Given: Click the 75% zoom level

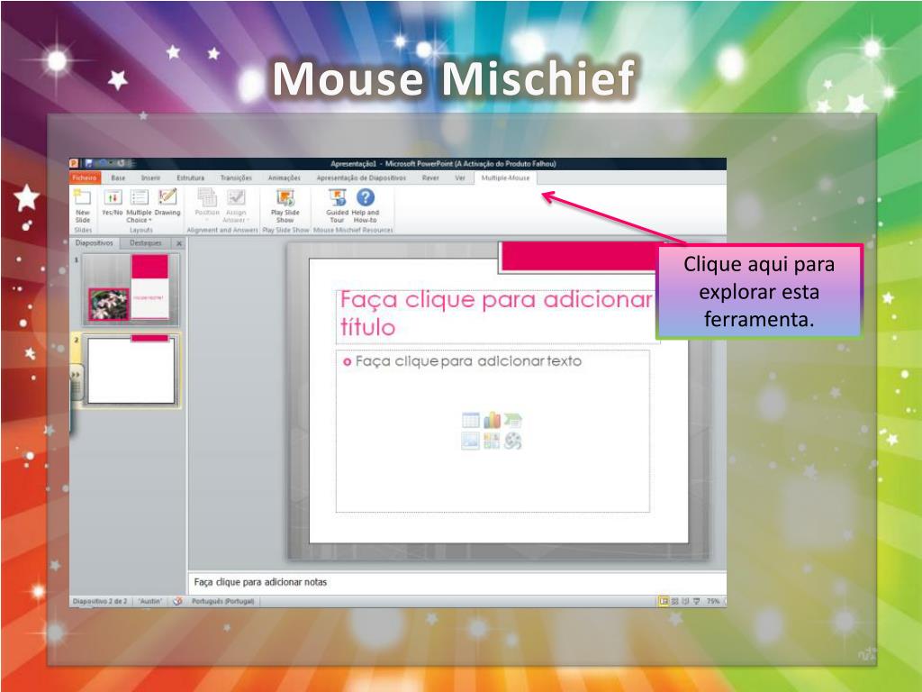Looking at the screenshot, I should pos(713,601).
